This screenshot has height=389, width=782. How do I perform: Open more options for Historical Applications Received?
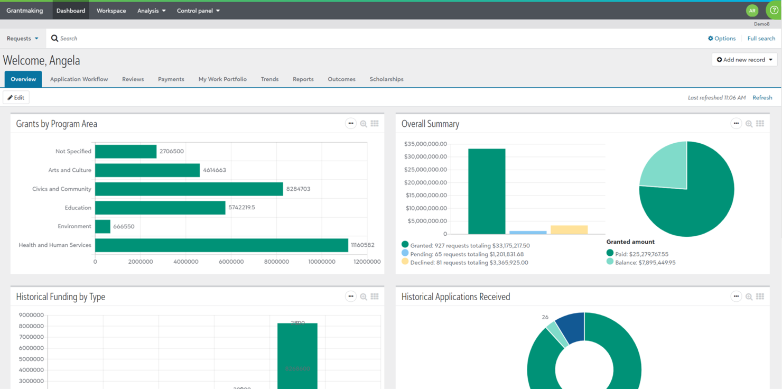pyautogui.click(x=736, y=296)
